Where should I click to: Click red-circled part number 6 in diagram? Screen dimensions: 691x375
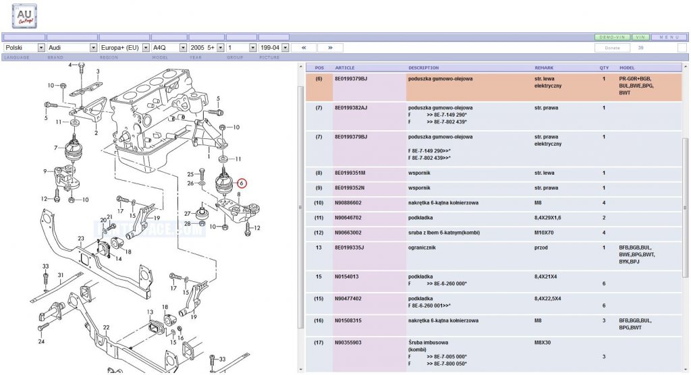pos(242,183)
